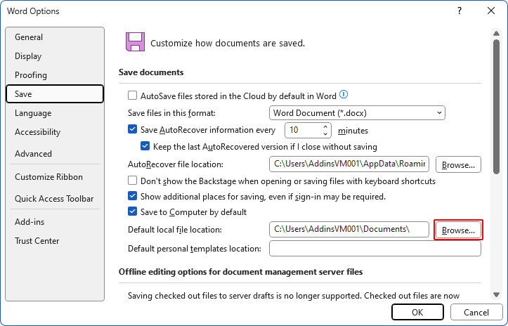Viewport: 508px width, 326px height.
Task: Toggle Don't show the Backstage checkbox
Action: pyautogui.click(x=132, y=181)
